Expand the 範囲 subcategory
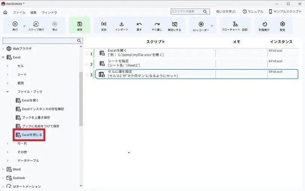The height and width of the screenshot is (191, 305). (7, 83)
